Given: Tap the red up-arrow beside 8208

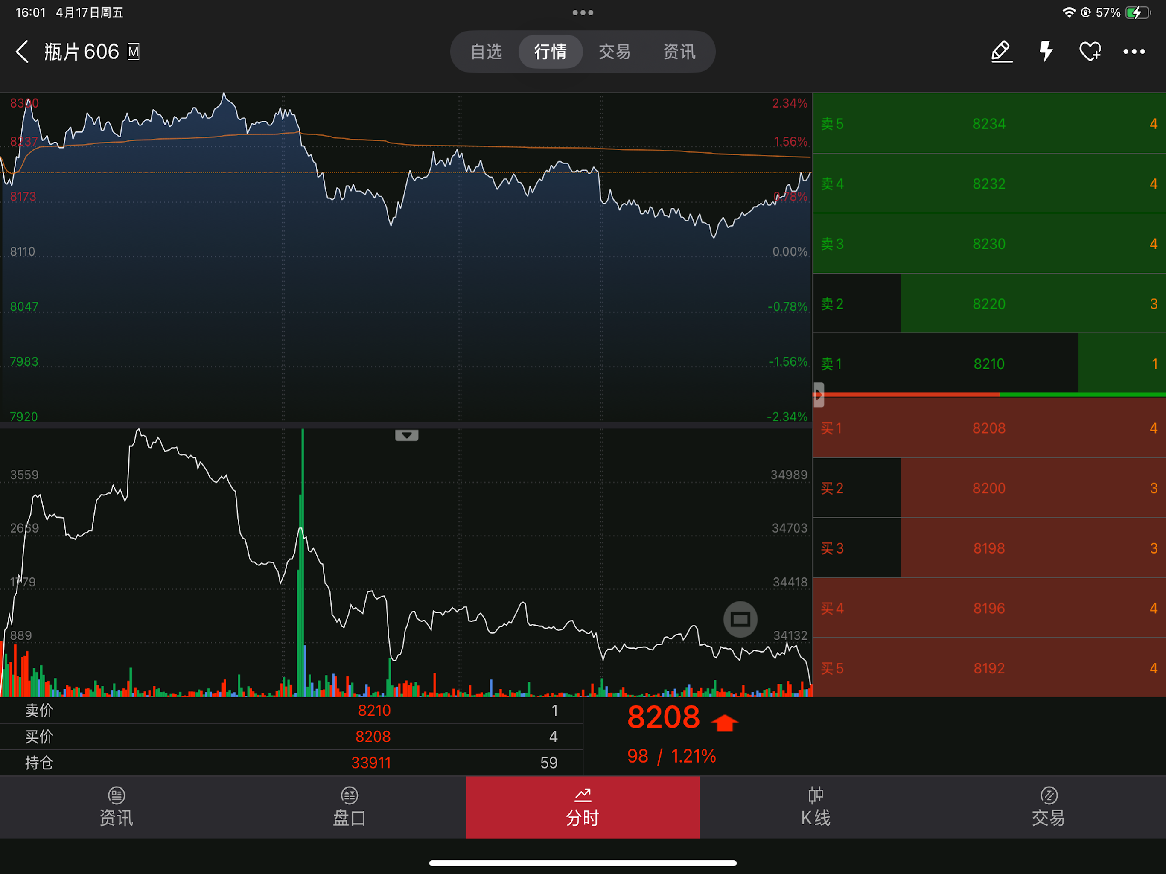Looking at the screenshot, I should [725, 723].
